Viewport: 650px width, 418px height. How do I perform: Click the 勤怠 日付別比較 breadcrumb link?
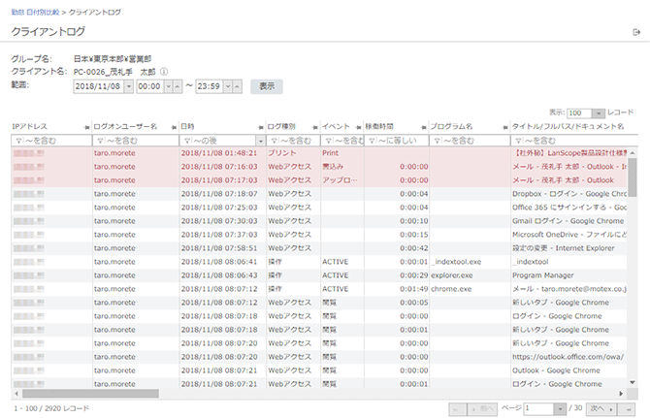37,9
